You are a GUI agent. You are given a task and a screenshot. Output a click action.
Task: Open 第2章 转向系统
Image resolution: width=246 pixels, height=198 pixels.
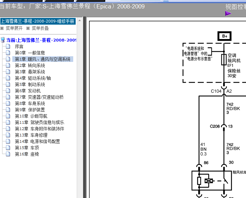30,65
